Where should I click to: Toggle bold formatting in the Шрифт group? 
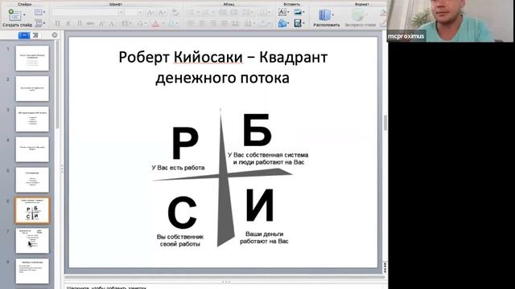(57, 23)
